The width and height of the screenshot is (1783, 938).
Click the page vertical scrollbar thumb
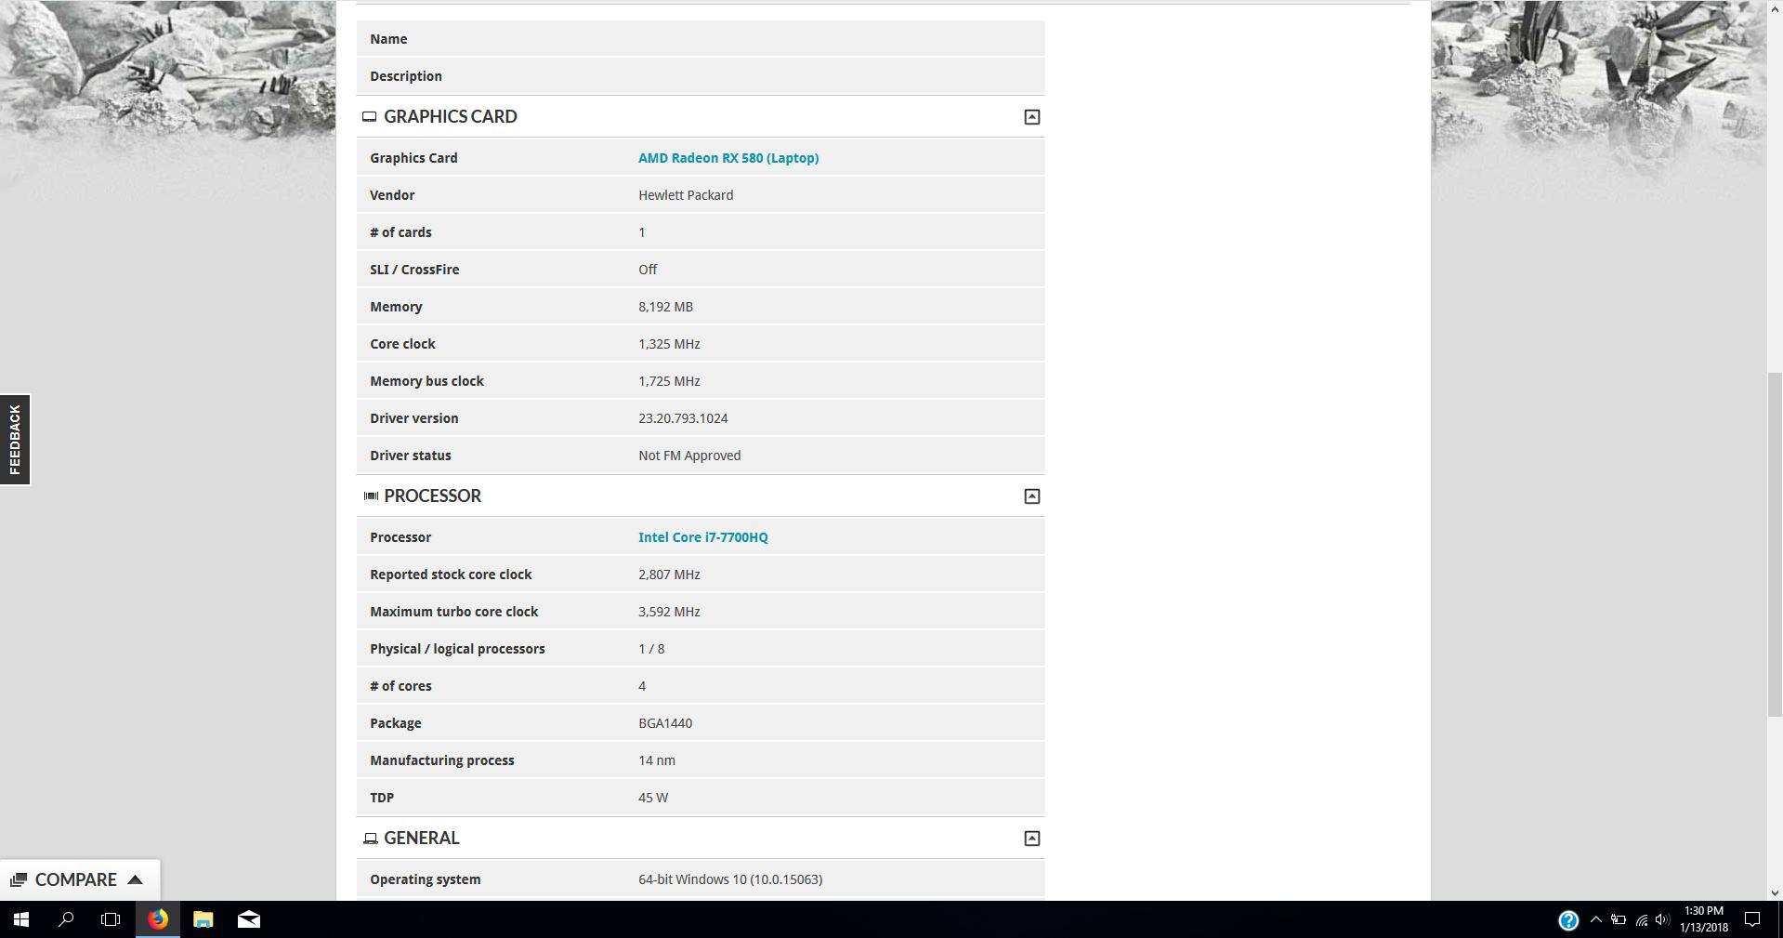1775,544
